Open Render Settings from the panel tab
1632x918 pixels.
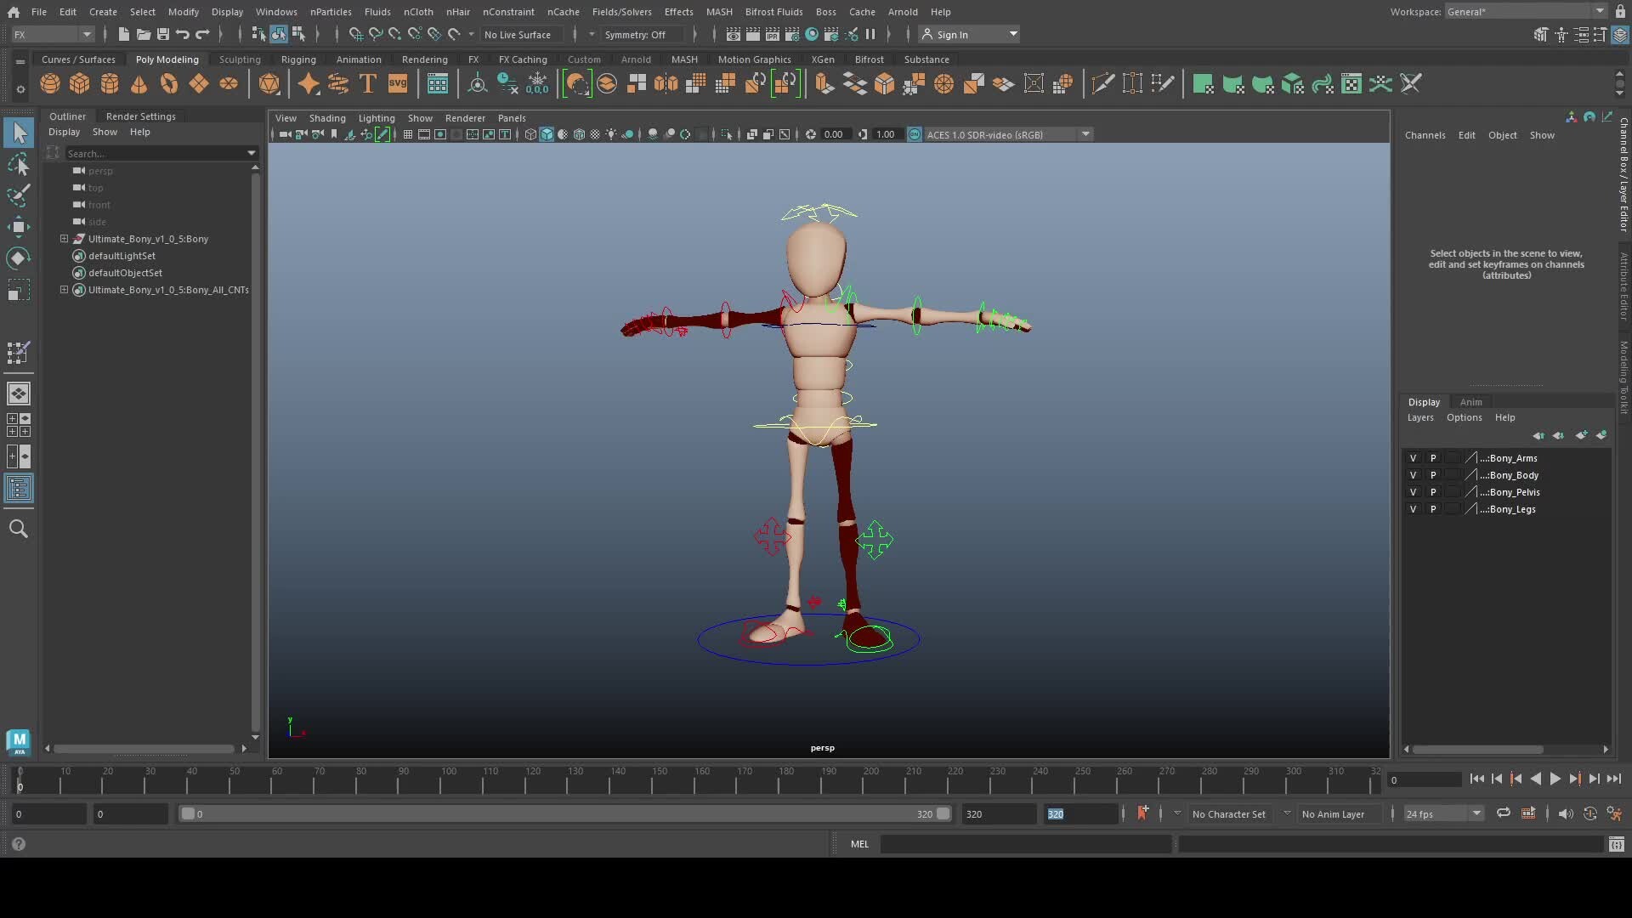point(140,116)
